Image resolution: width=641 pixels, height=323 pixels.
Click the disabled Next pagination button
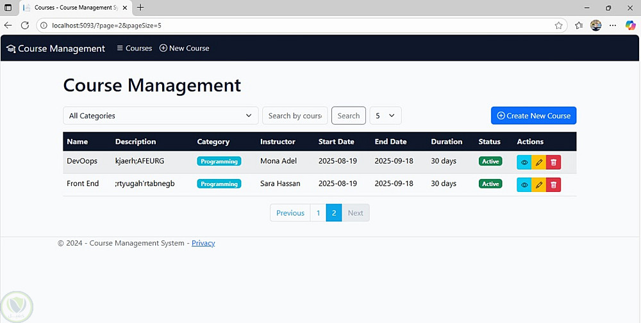356,213
